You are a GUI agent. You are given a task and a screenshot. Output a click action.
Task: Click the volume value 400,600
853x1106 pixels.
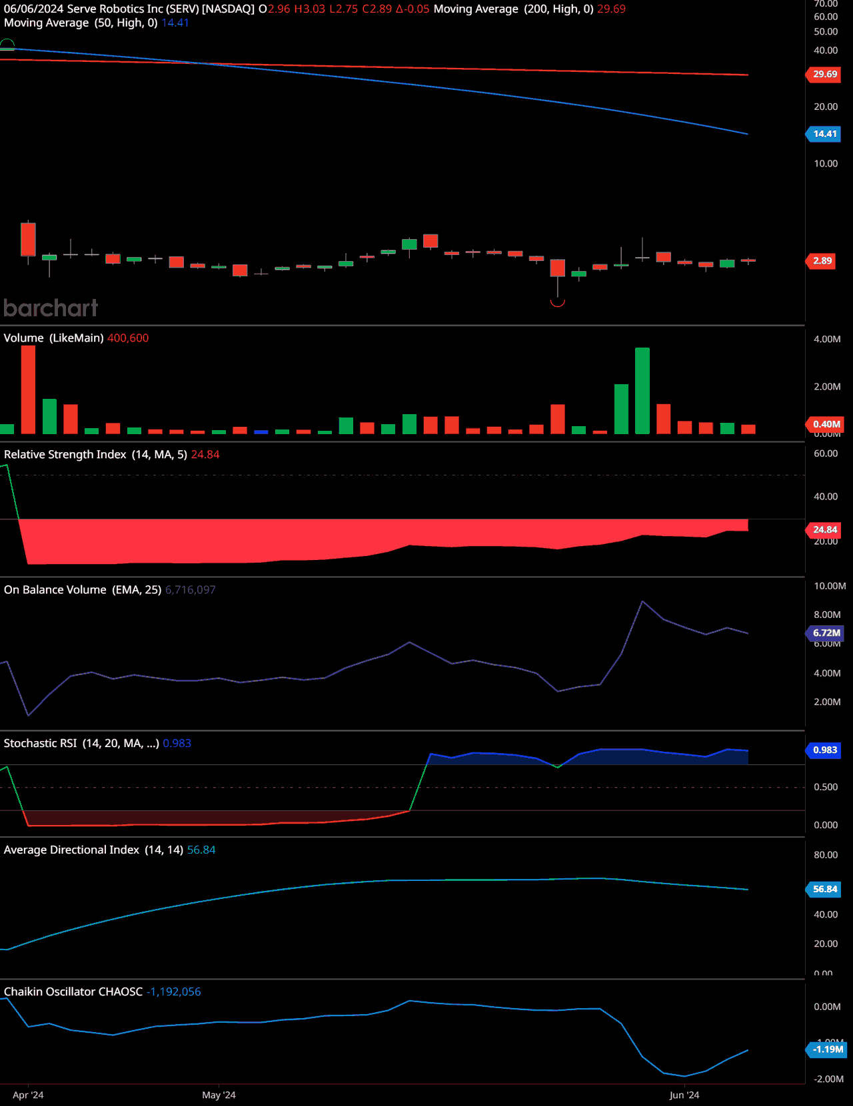(128, 338)
